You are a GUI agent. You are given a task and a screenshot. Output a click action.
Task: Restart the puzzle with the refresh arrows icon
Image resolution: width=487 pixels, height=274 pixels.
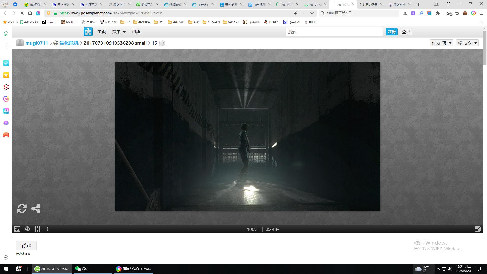[x=22, y=209]
